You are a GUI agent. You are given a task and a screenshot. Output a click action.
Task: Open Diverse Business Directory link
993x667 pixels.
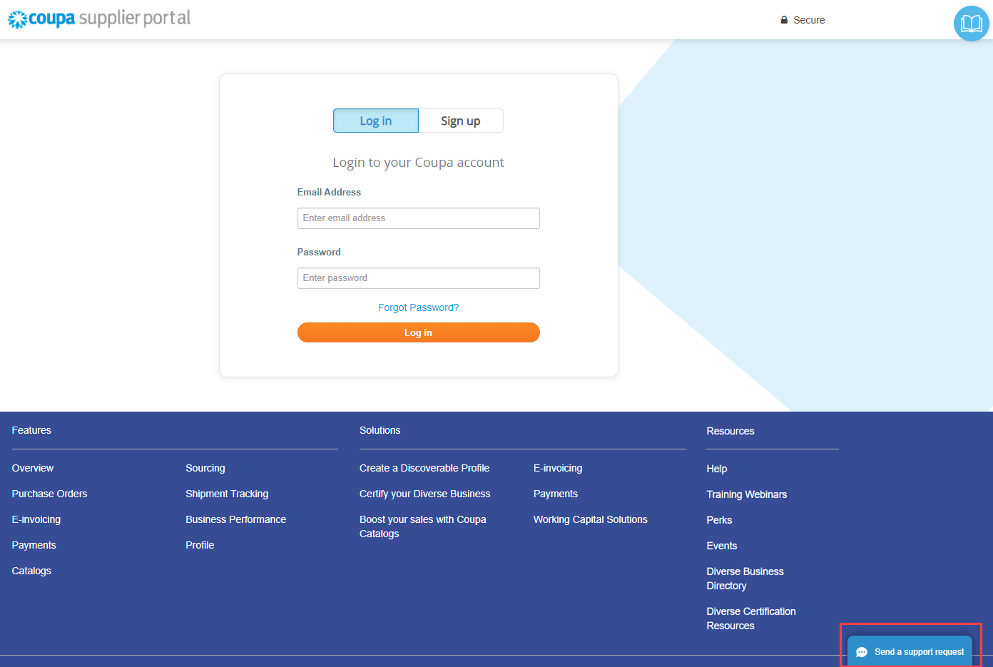click(745, 579)
